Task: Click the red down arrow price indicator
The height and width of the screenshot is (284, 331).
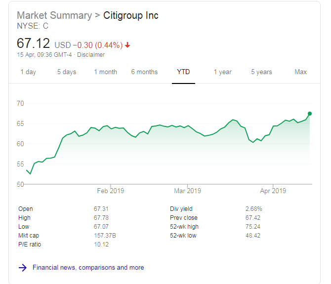Action: pyautogui.click(x=127, y=45)
